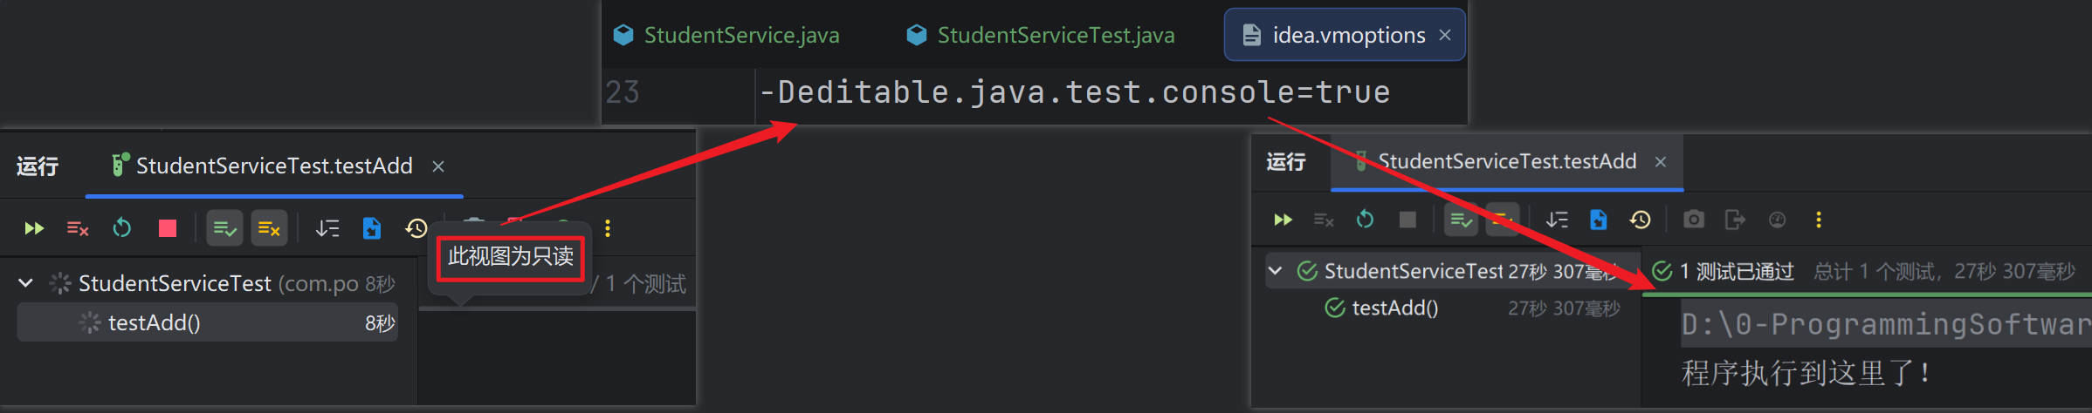
Task: Collapse the still-running StudentServiceTest tree node
Action: pos(26,283)
